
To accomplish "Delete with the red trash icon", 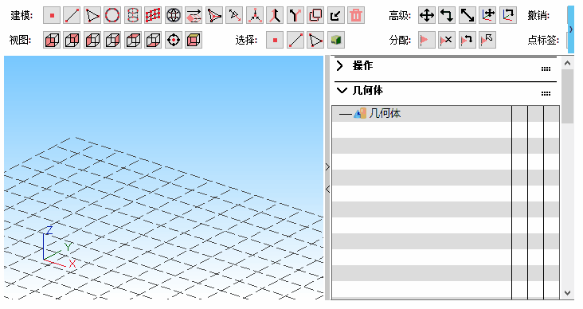I will click(356, 16).
